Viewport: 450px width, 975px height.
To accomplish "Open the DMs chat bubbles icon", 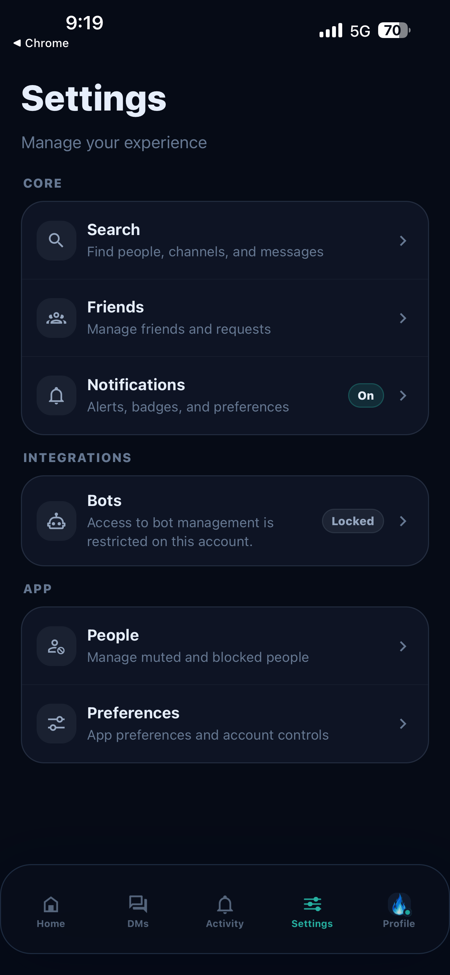I will (x=138, y=904).
